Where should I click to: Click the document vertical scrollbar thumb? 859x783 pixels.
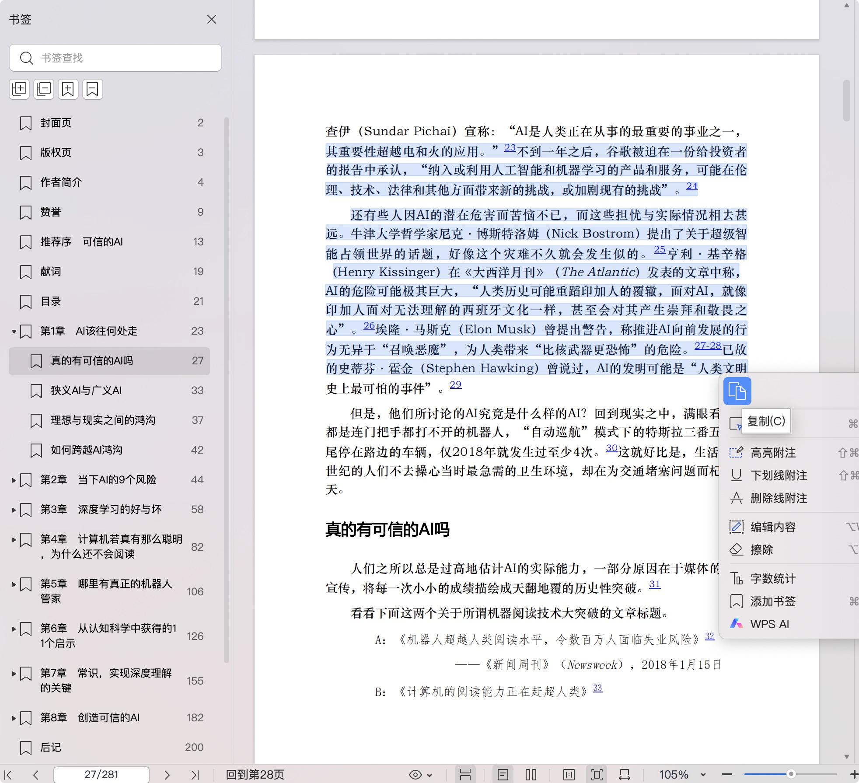click(847, 101)
